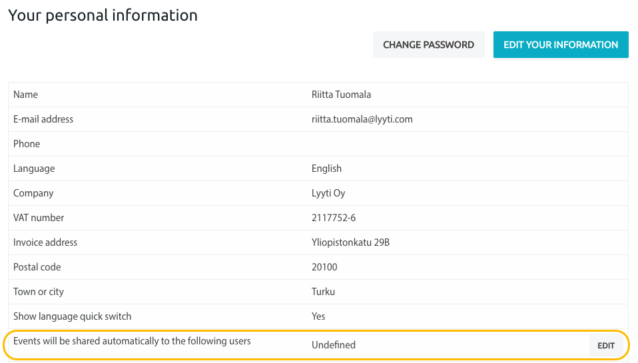Screen dimensions: 638x363
Task: Select email riitta.tuomala@lyyti.com
Action: pyautogui.click(x=362, y=119)
